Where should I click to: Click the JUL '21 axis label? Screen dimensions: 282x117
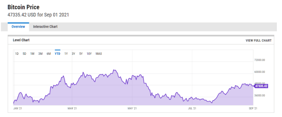[192, 108]
